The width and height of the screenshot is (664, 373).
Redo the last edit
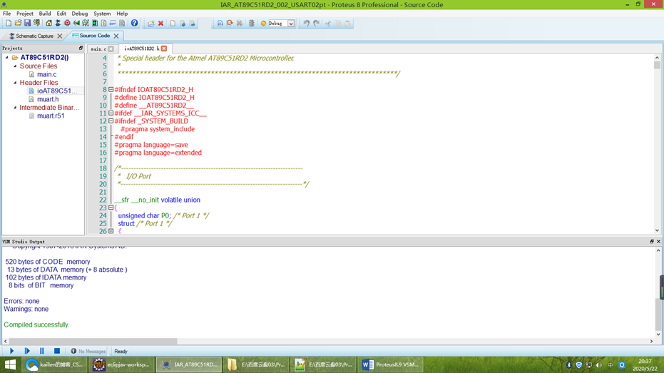[x=317, y=24]
